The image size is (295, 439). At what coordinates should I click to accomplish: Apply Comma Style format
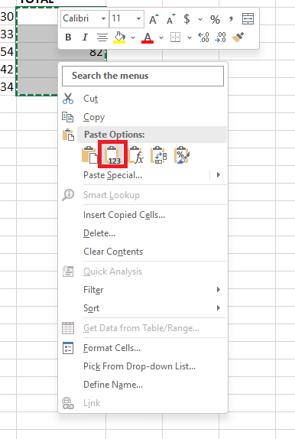point(232,19)
